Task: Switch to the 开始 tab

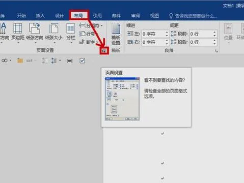Action: [21, 16]
